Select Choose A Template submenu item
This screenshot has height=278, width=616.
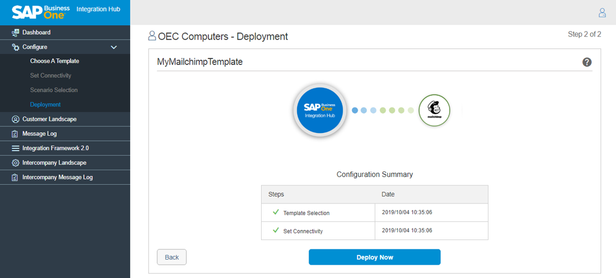click(54, 61)
